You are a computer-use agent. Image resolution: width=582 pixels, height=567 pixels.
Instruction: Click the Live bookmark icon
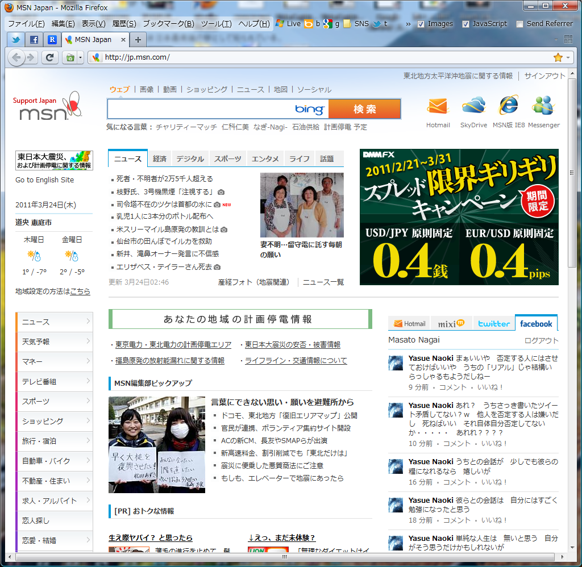click(280, 24)
